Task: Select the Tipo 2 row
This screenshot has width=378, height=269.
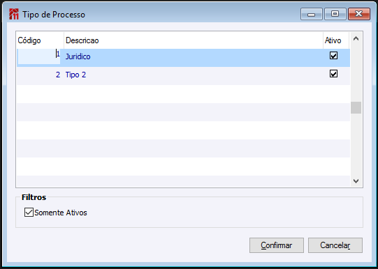Action: [x=183, y=75]
